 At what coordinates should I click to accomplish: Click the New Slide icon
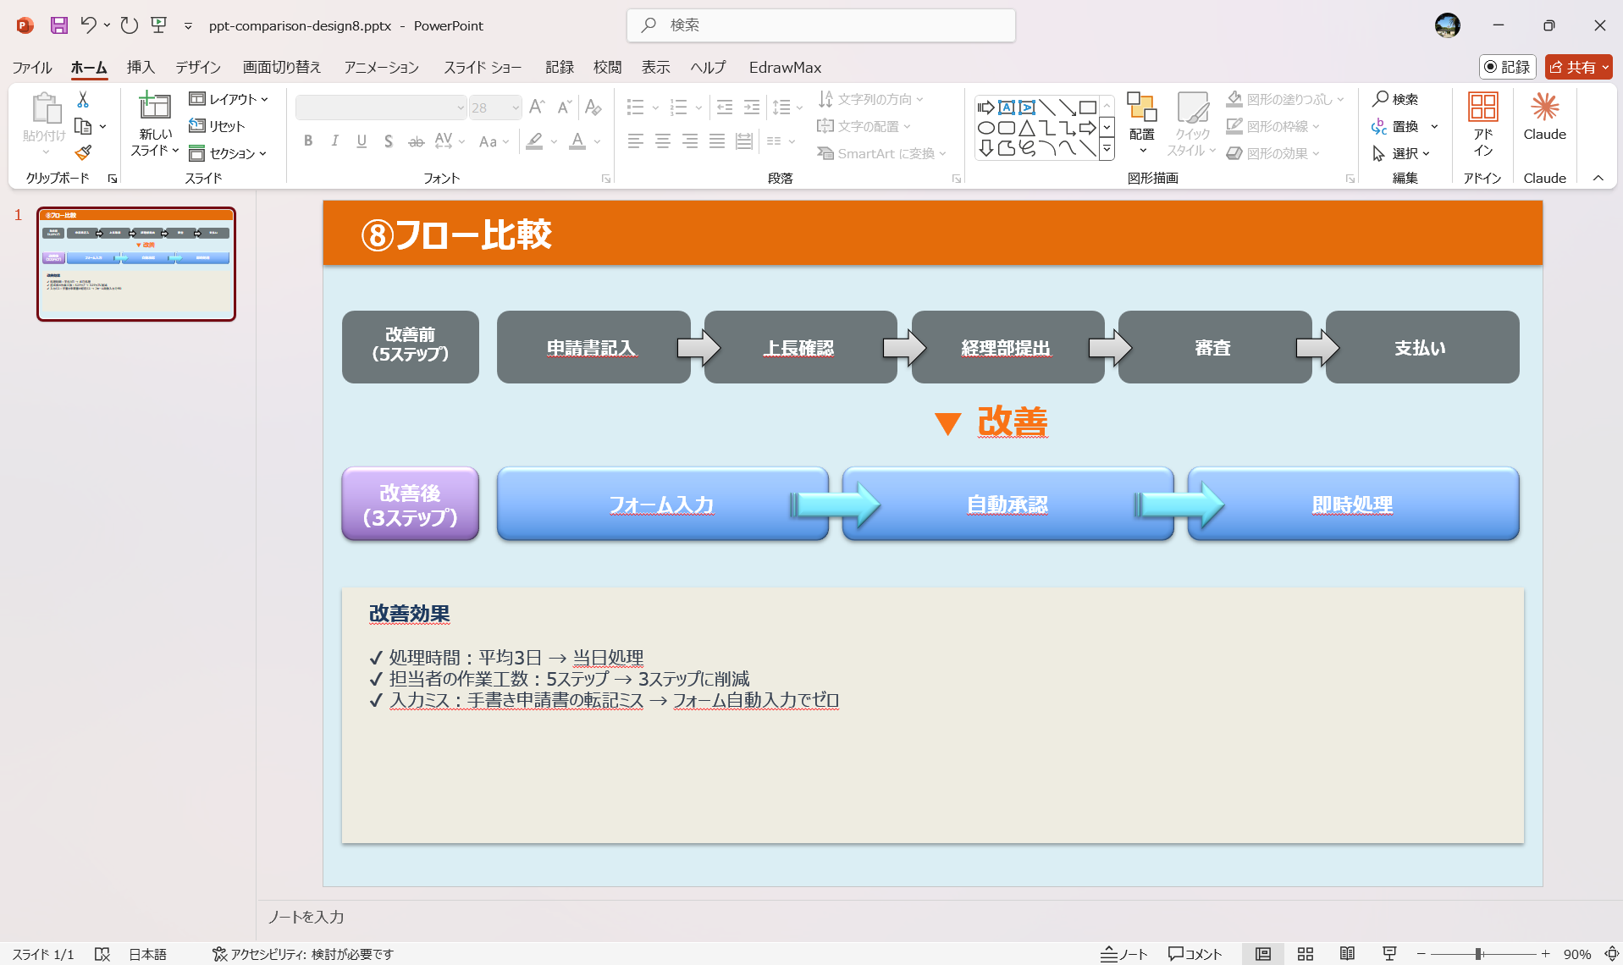tap(155, 106)
